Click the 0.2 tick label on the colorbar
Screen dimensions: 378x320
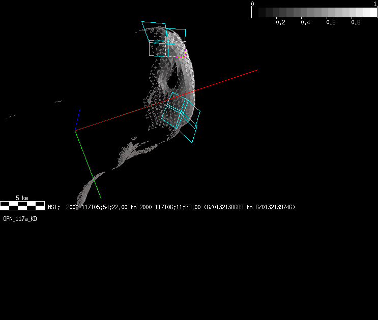tap(280, 22)
